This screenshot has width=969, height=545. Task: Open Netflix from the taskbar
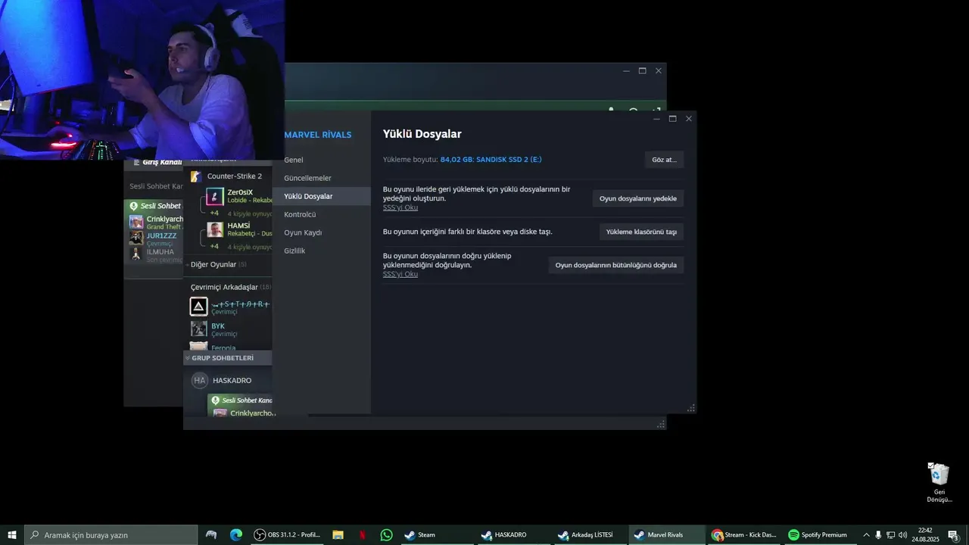pyautogui.click(x=363, y=534)
